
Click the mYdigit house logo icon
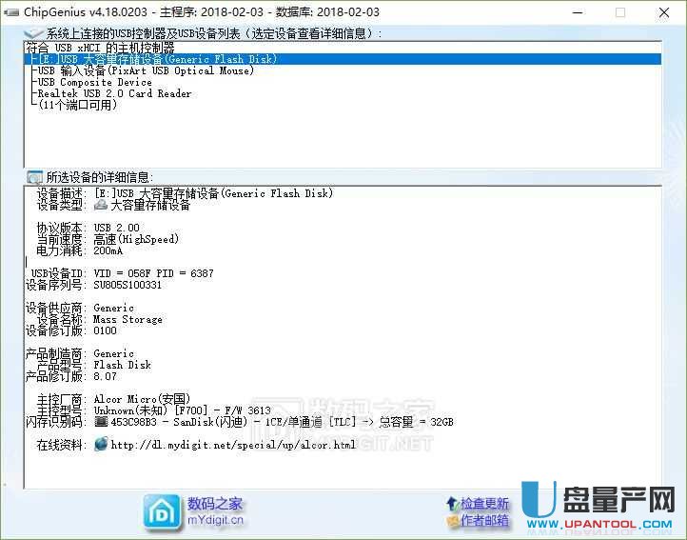pos(160,511)
